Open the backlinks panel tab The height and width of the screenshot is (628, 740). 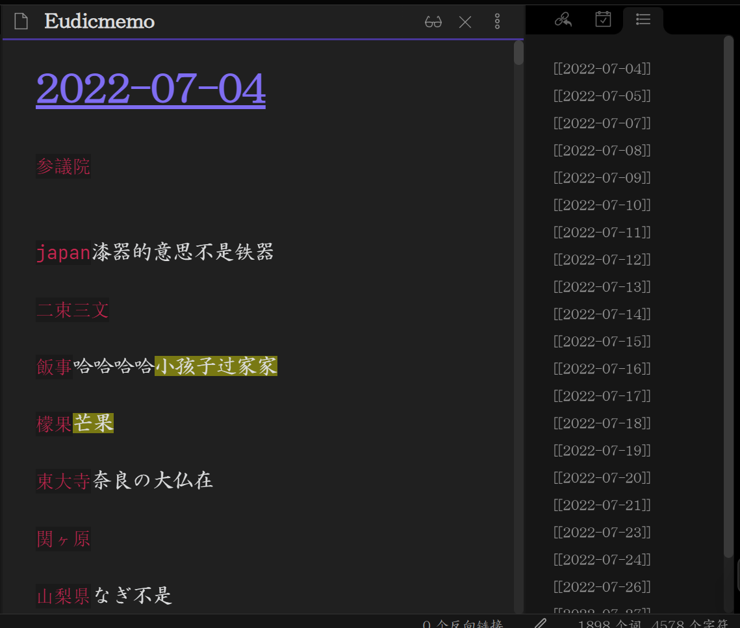click(563, 20)
